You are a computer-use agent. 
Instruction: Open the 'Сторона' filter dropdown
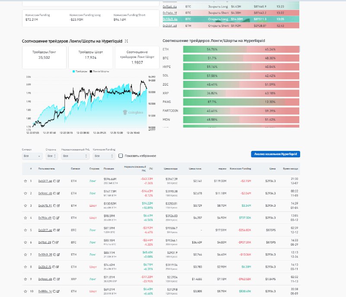click(x=51, y=156)
